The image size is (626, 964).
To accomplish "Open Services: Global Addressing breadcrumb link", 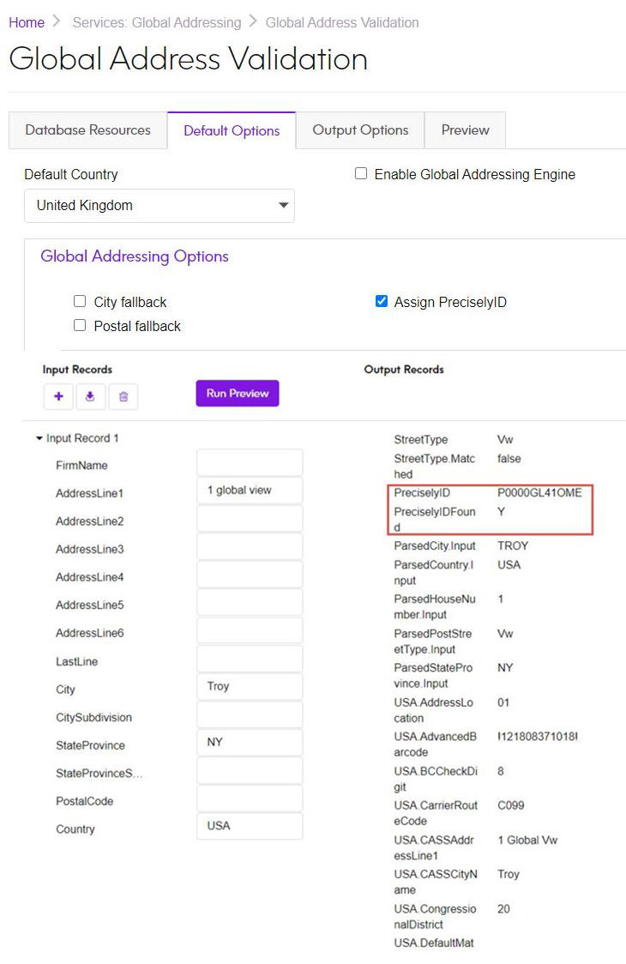I will (x=156, y=22).
